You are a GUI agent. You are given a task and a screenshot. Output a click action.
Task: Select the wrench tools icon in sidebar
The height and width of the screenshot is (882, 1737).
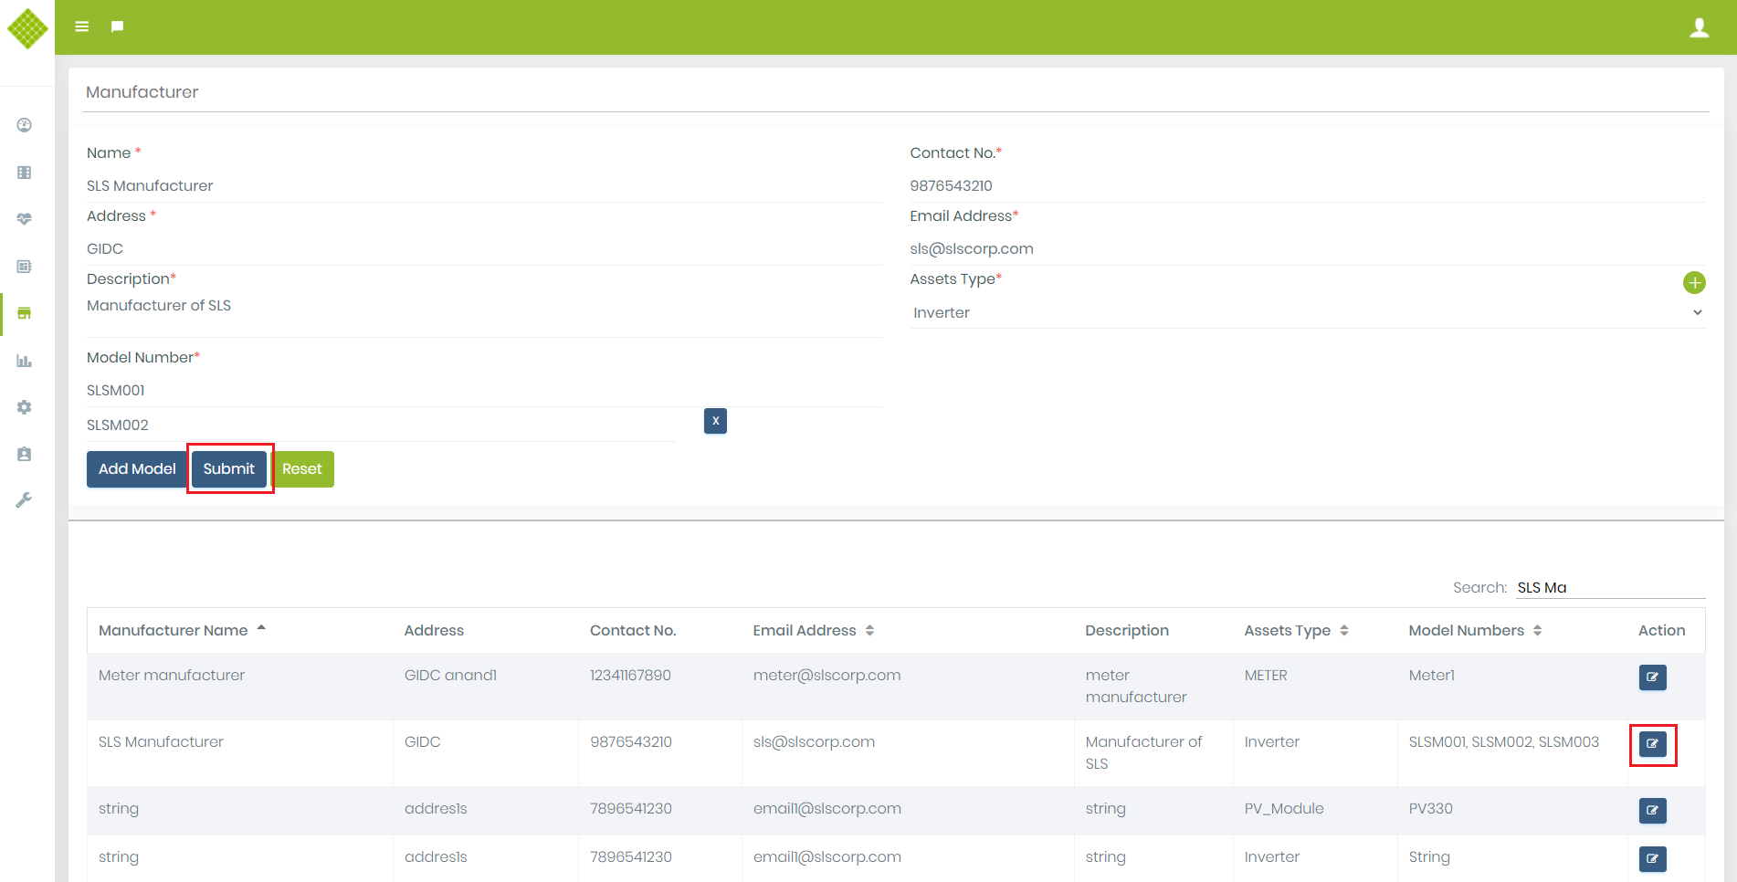pyautogui.click(x=24, y=499)
